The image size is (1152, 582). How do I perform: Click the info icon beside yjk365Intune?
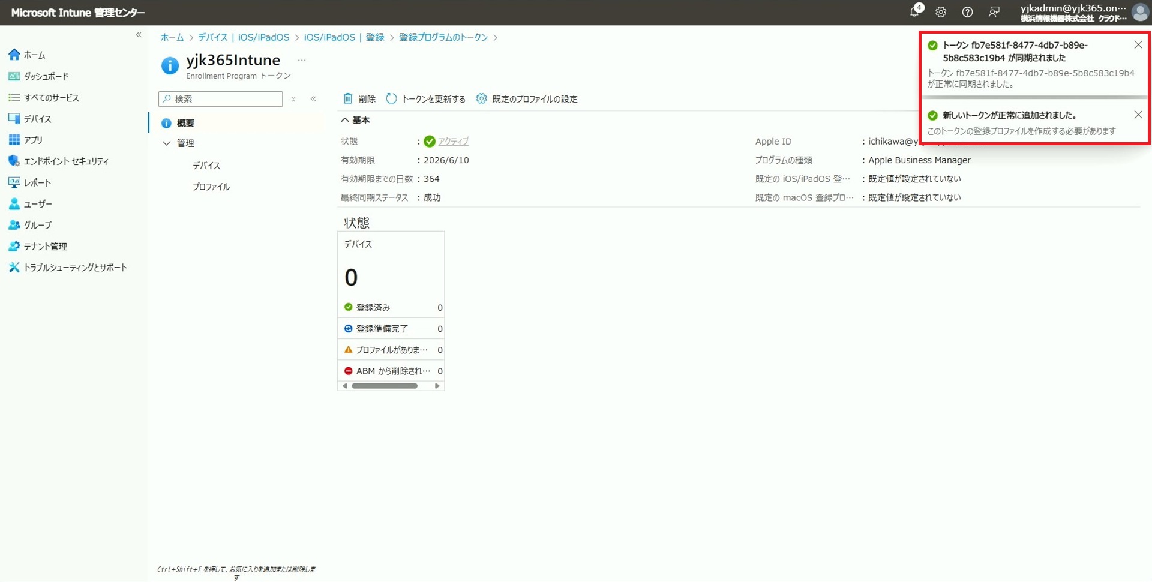coord(170,65)
